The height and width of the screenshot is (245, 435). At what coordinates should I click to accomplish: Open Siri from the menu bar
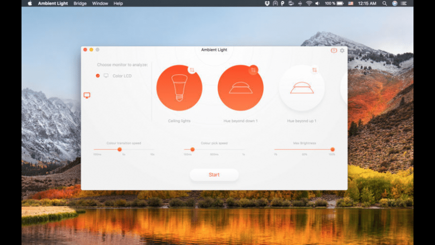click(394, 3)
